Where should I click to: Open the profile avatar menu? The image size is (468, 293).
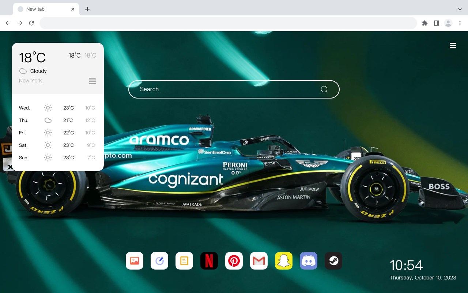pyautogui.click(x=448, y=23)
